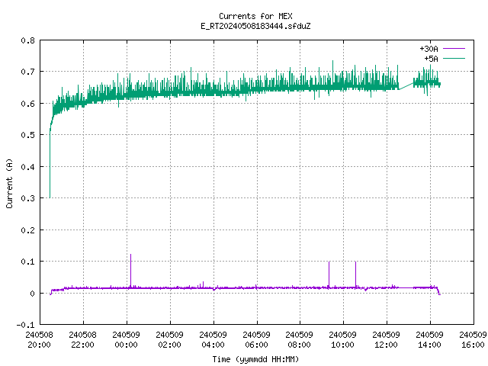Click the x-axis label 240508 22:00
Viewport: 488px width, 366px height.
click(x=83, y=339)
